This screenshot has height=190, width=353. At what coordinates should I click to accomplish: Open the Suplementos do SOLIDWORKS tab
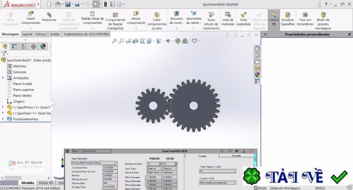86,34
